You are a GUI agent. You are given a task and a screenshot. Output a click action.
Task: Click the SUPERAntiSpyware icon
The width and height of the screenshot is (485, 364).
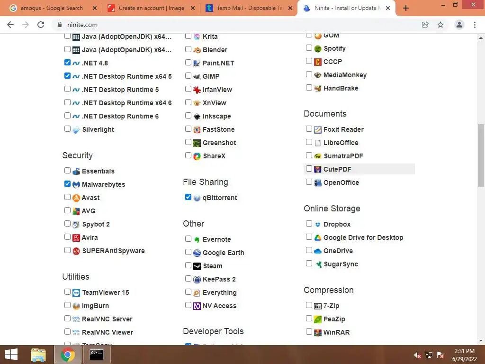76,251
